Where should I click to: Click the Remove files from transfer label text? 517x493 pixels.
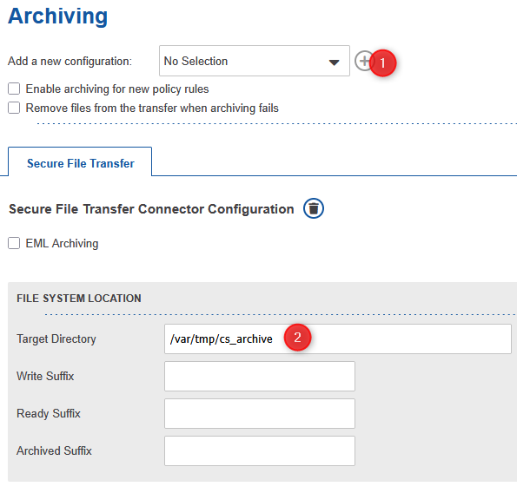click(152, 108)
